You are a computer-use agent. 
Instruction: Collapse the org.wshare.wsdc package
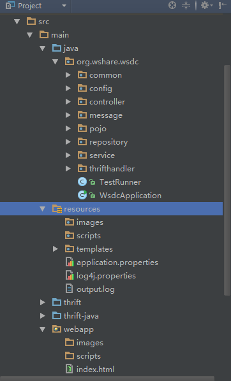56,62
